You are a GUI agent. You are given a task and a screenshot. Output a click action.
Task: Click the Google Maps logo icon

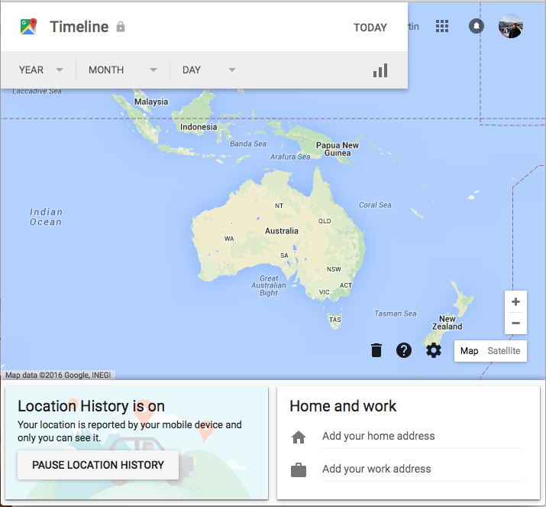pyautogui.click(x=28, y=27)
